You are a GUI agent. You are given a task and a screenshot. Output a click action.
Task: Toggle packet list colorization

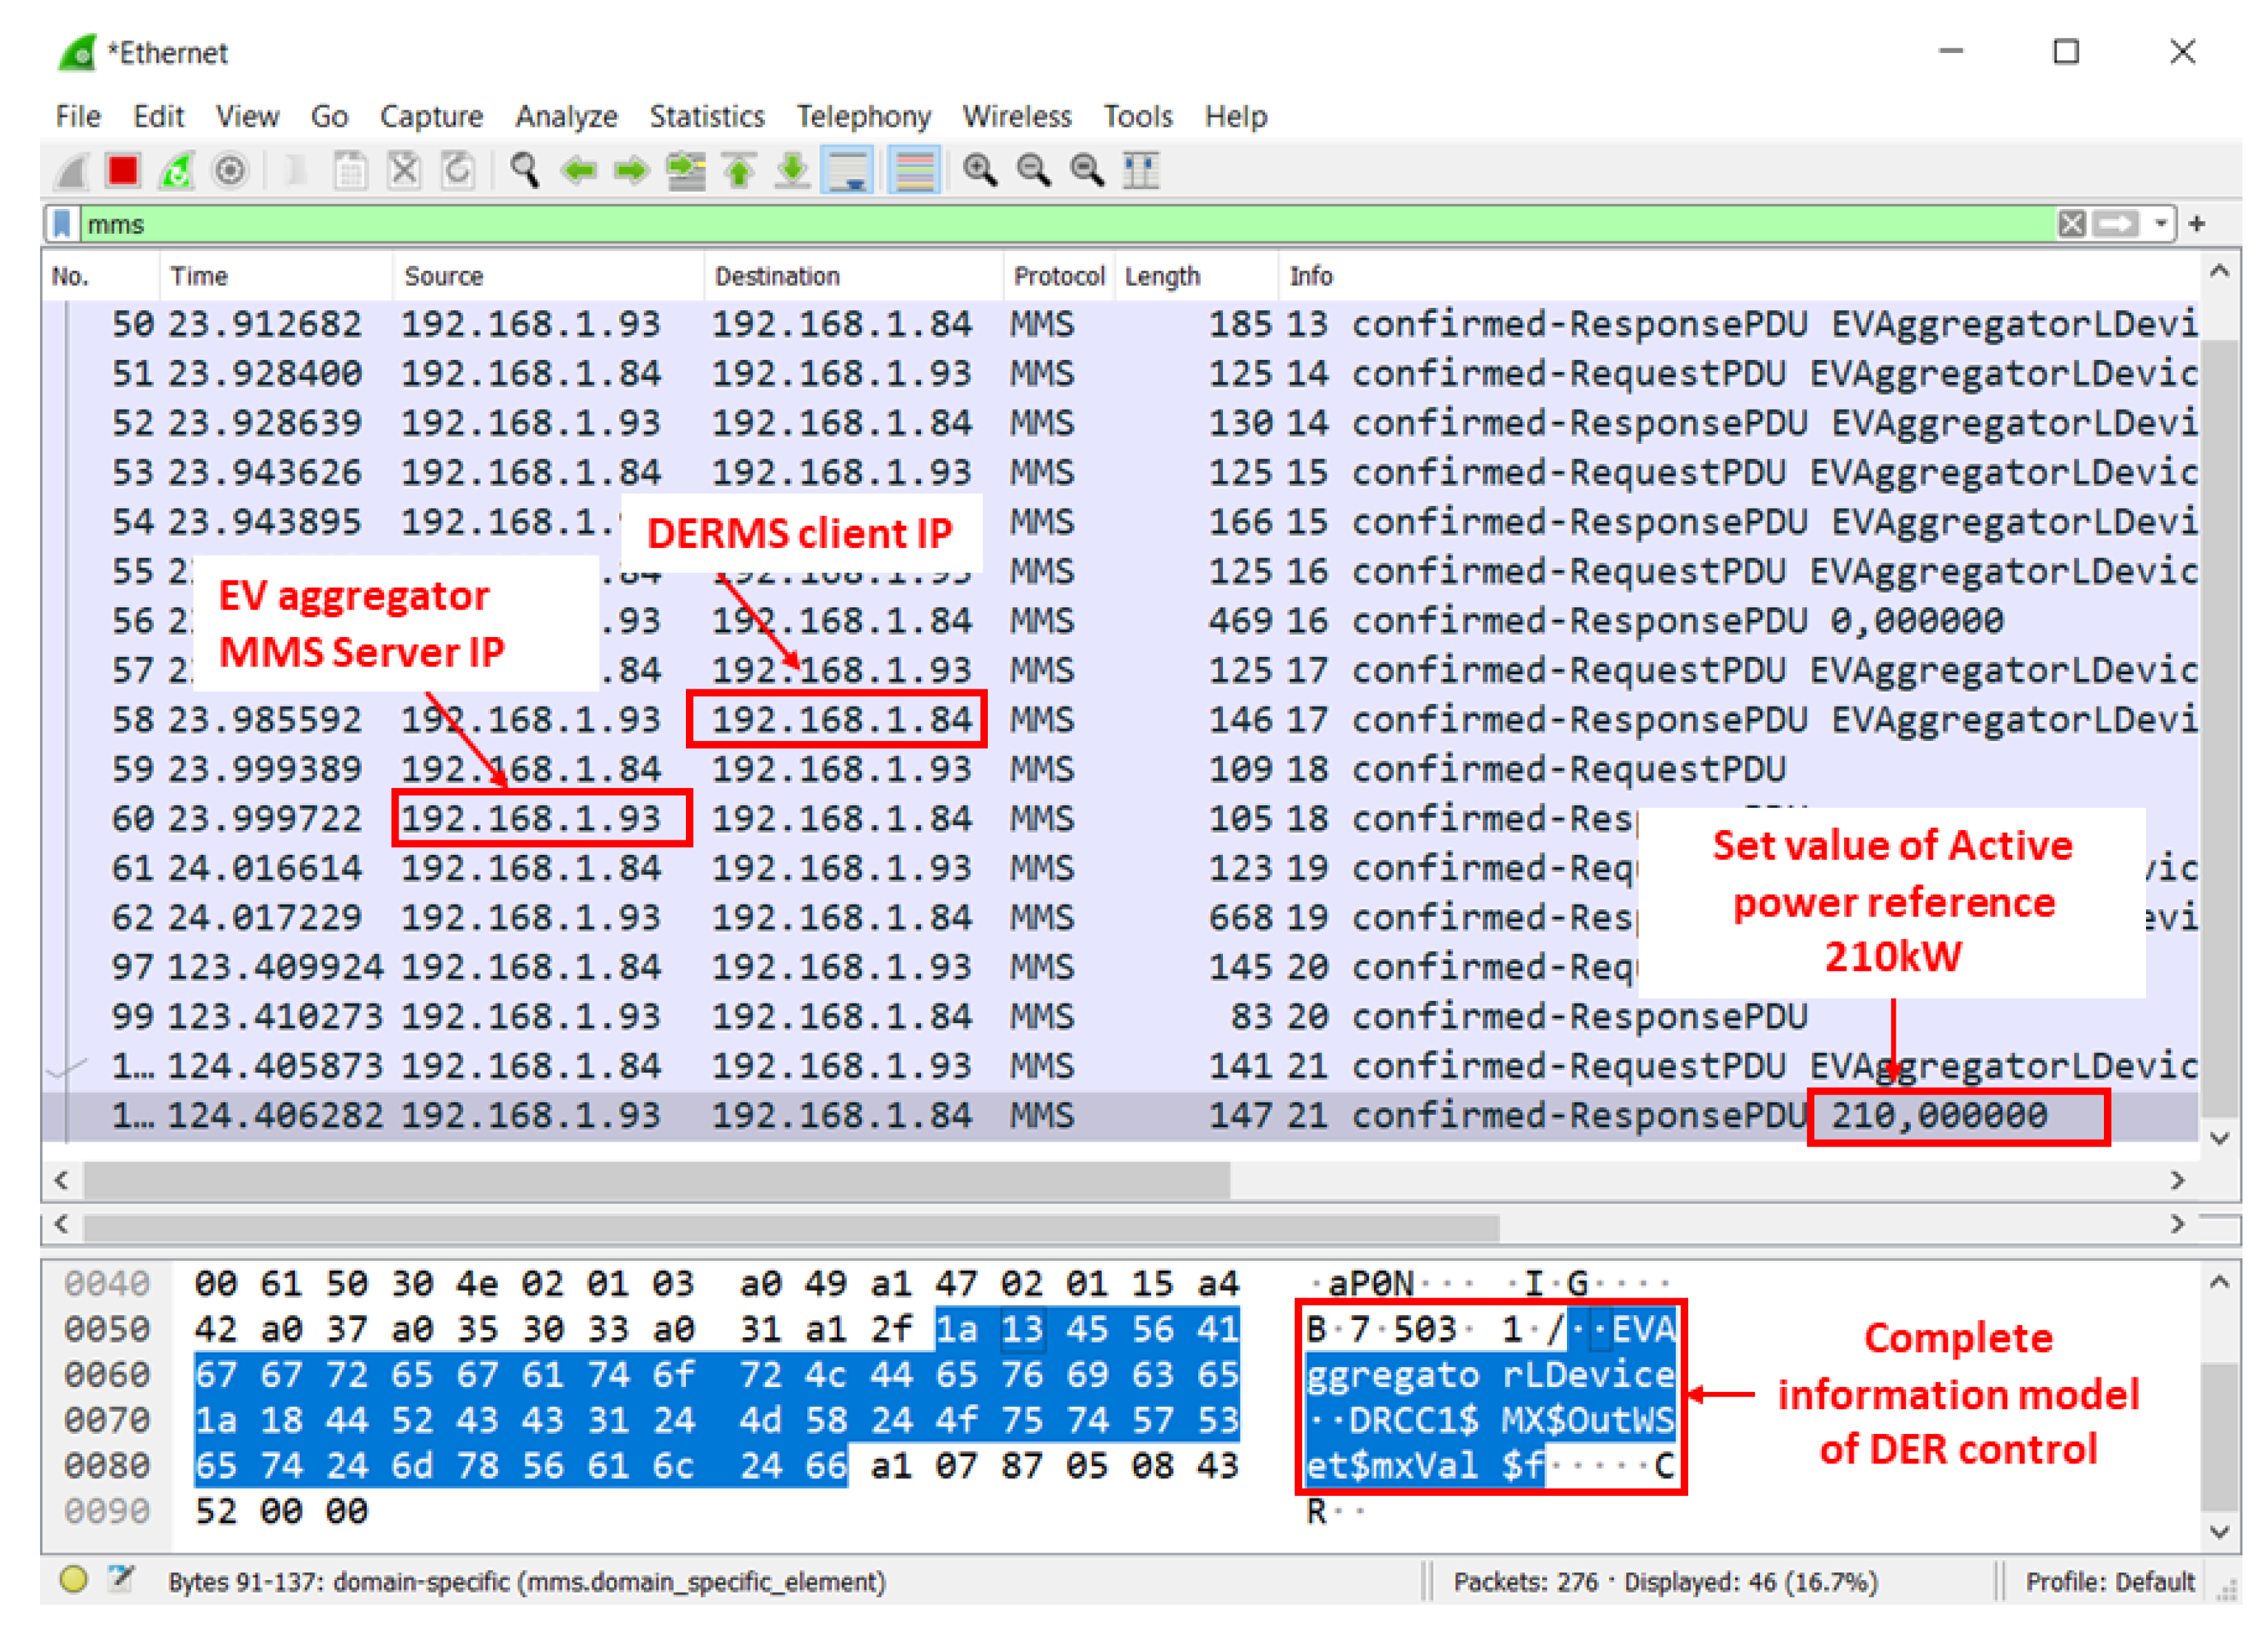pos(914,171)
